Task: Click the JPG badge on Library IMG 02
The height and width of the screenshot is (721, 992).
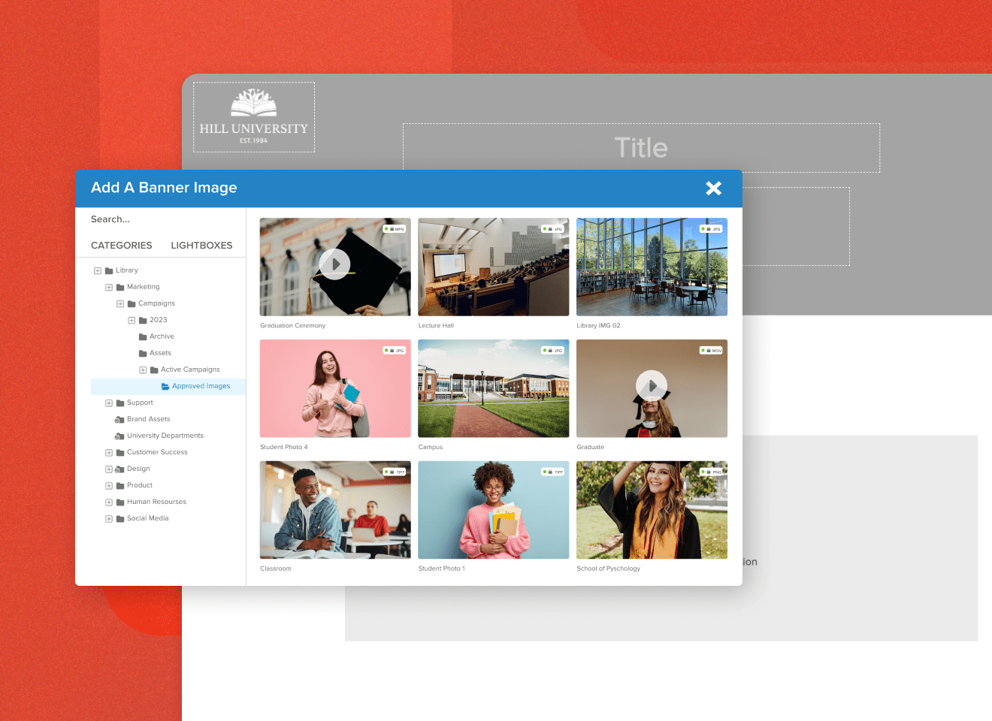Action: [711, 229]
